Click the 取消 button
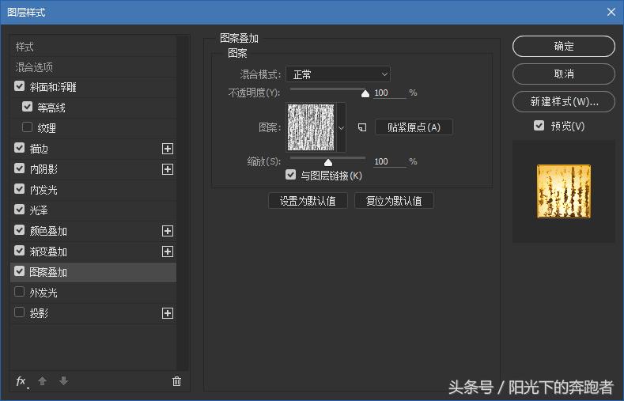The width and height of the screenshot is (624, 401). [564, 74]
